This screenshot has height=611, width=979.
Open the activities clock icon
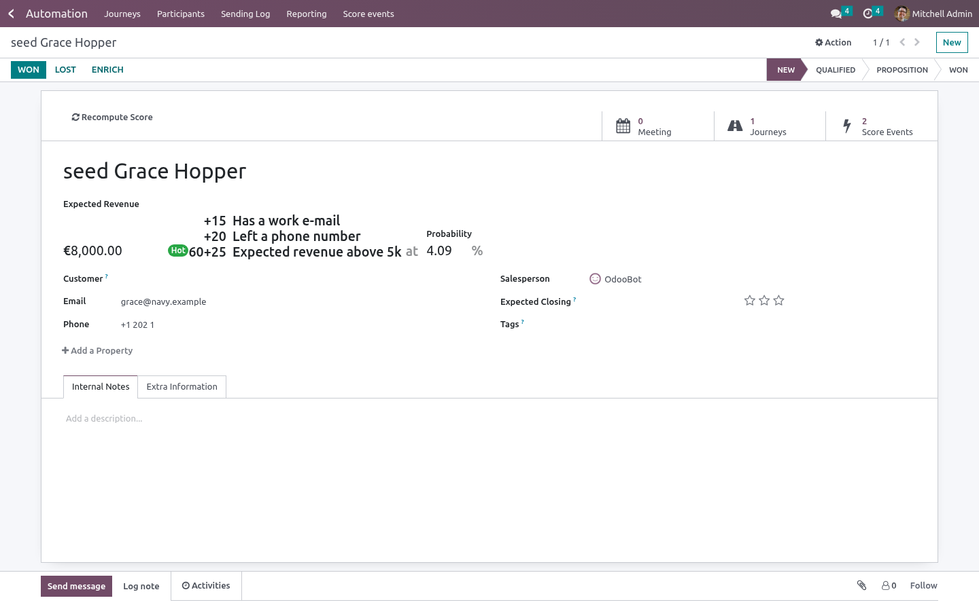868,14
